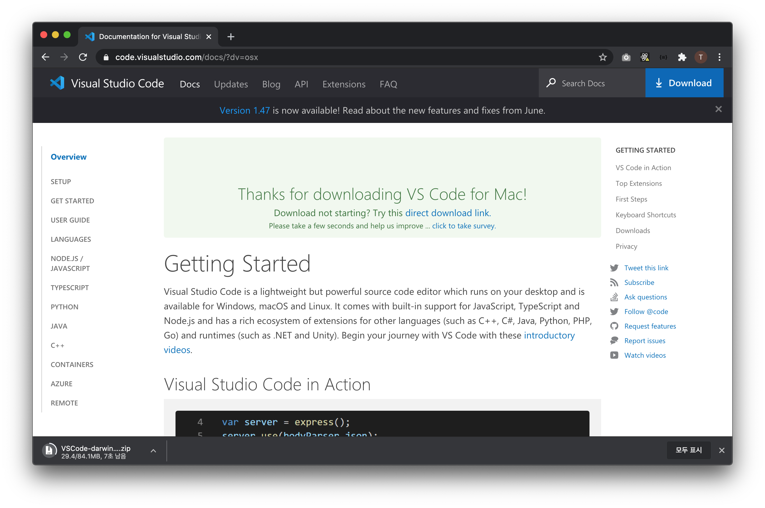Jump to First Steps section

point(631,199)
